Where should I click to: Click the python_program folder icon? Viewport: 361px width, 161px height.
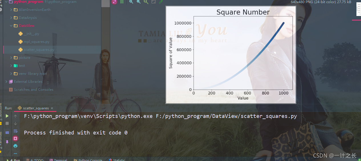(11, 2)
